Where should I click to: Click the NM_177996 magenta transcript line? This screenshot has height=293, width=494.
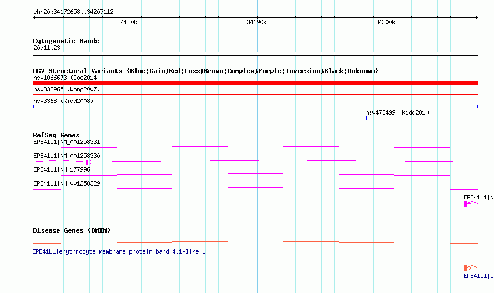[255, 174]
